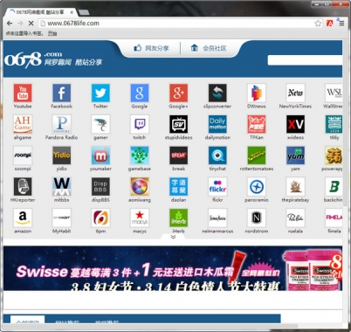
Task: Open the panoramio icon
Action: coord(257,186)
